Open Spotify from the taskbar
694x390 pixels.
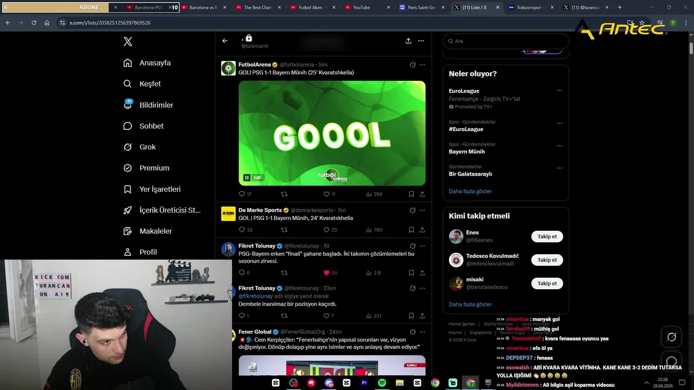pos(382,383)
